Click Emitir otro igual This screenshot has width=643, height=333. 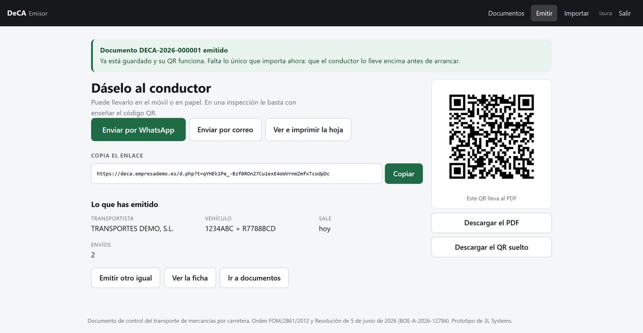(x=125, y=278)
